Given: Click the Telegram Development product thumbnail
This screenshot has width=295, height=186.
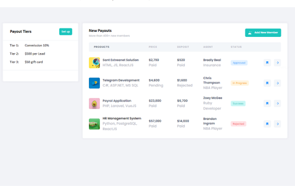Looking at the screenshot, I should tap(94, 83).
